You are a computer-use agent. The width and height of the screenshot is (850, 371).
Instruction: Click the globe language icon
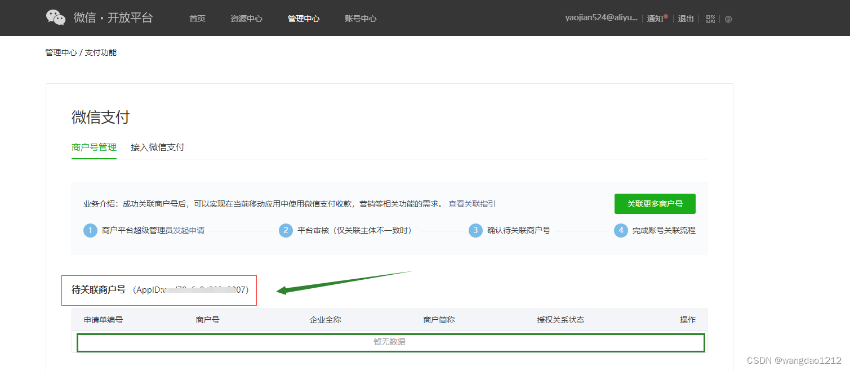pyautogui.click(x=728, y=19)
